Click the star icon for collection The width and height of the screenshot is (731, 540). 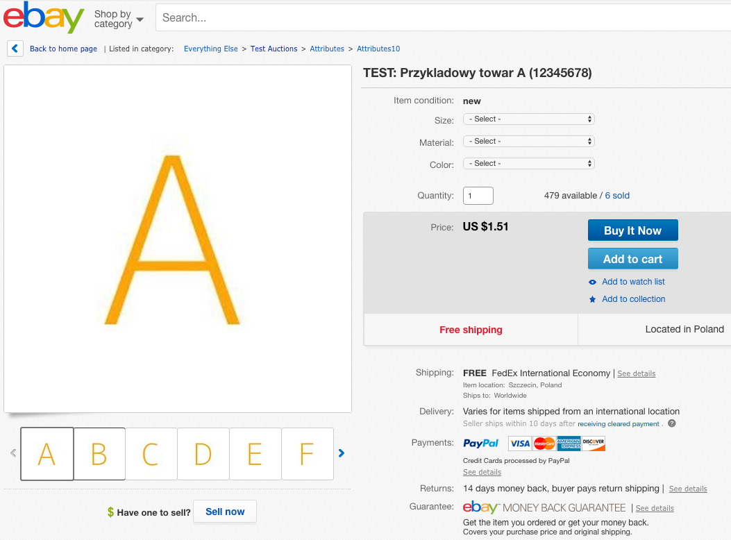click(593, 299)
